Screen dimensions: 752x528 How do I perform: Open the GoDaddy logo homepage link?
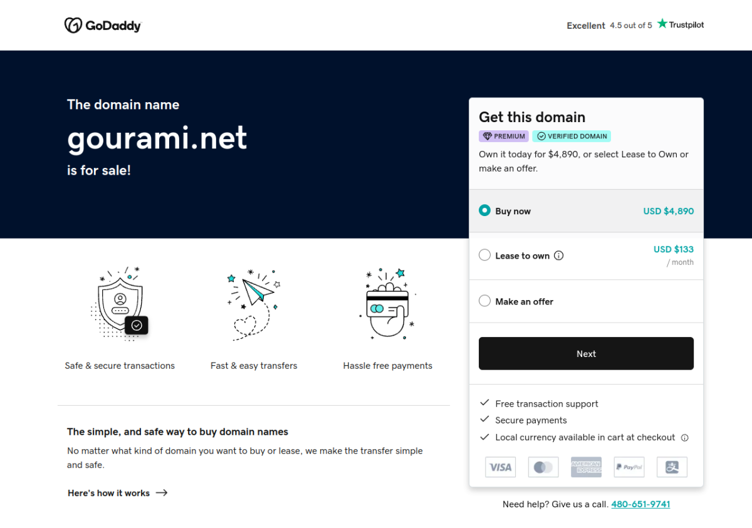[x=103, y=25]
